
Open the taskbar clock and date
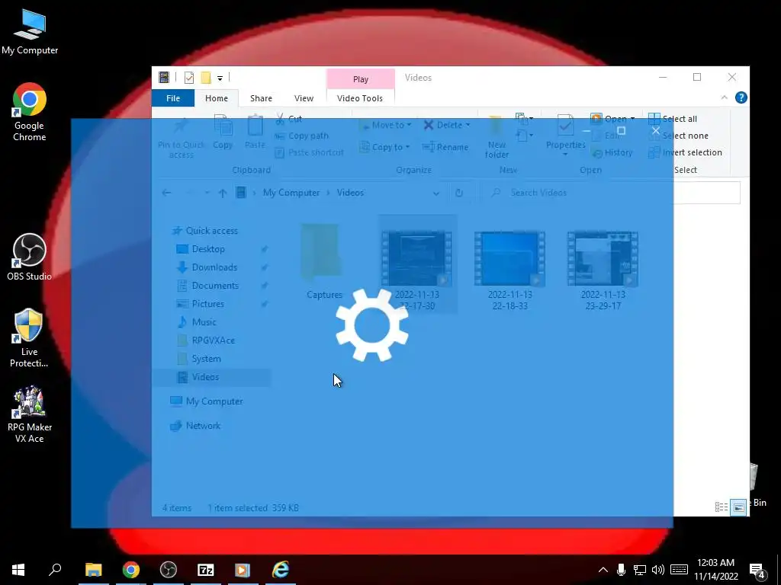click(715, 570)
